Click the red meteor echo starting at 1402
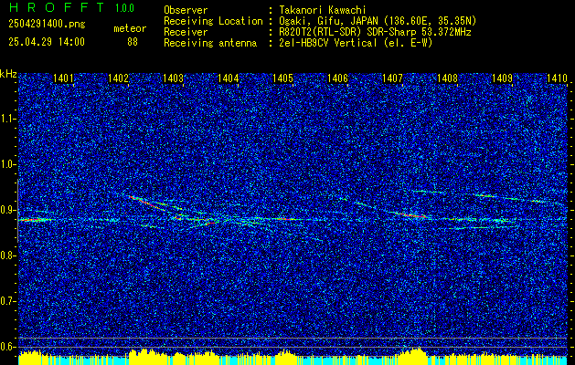The width and height of the screenshot is (575, 365). pos(146,203)
